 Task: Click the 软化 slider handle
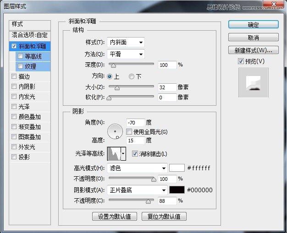tap(109, 98)
